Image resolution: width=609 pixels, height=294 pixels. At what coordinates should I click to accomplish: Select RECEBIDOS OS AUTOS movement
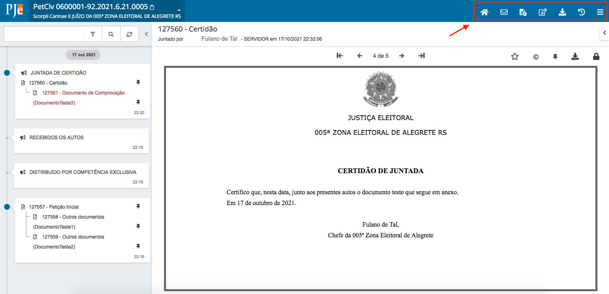[56, 138]
